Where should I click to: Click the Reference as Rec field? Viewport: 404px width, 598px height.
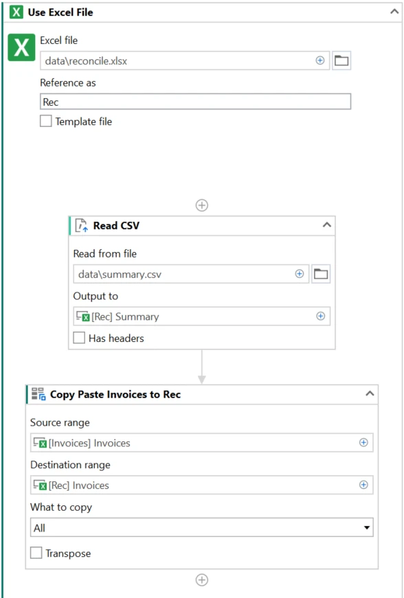click(x=195, y=102)
